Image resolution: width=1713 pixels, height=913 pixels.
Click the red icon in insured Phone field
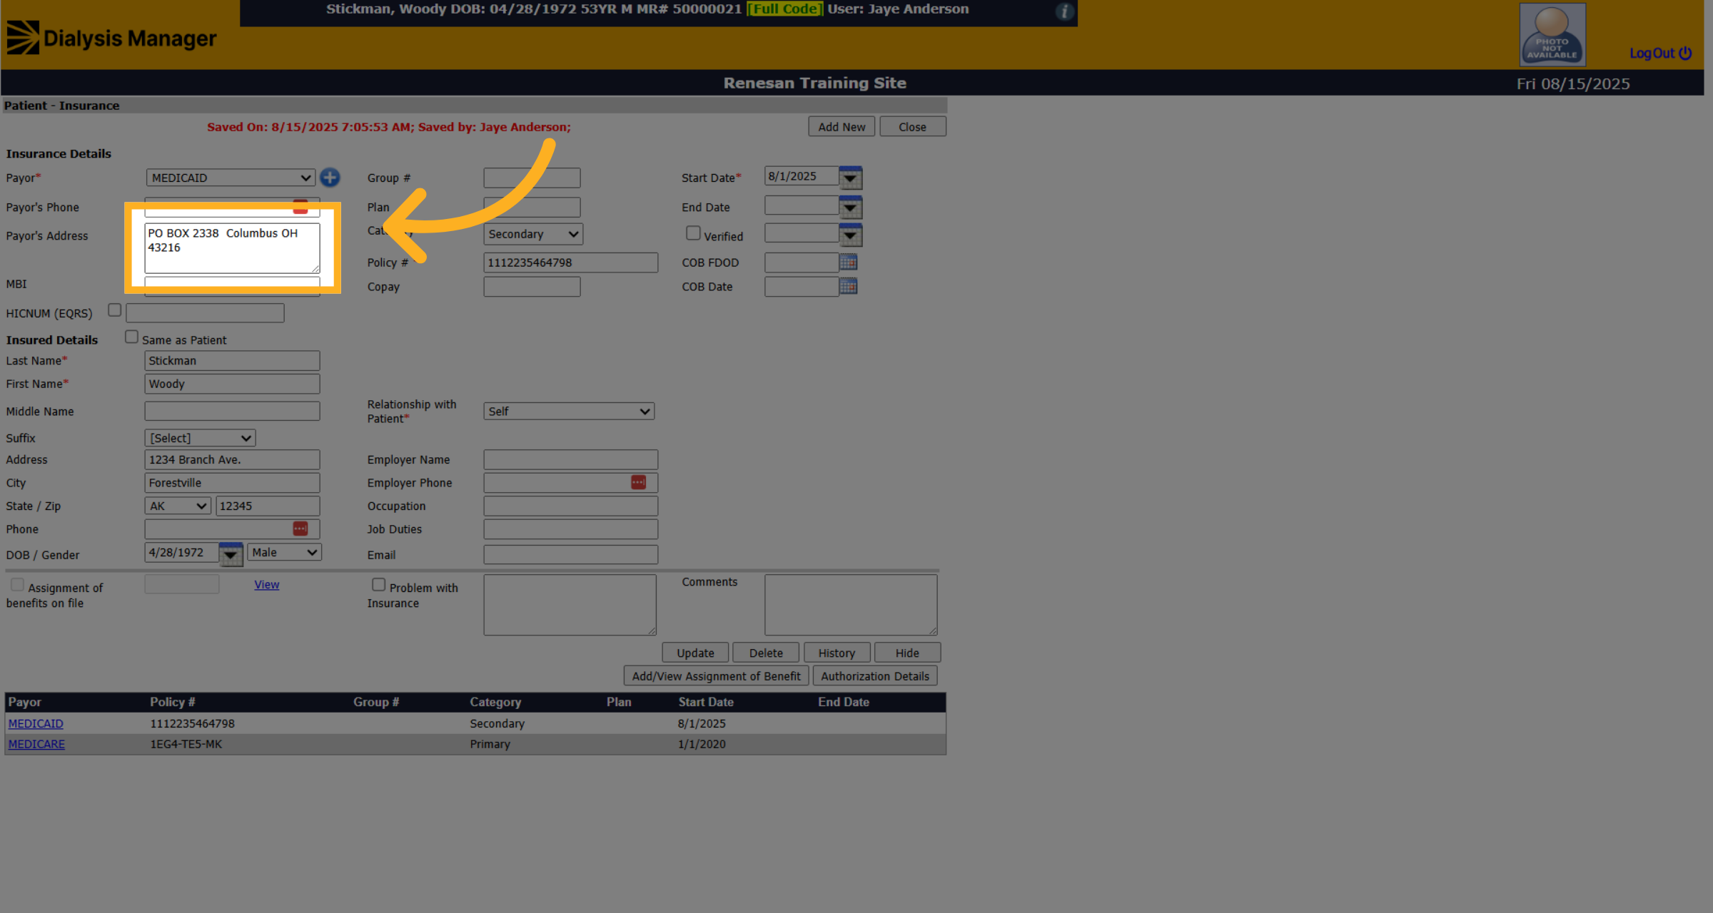coord(300,529)
